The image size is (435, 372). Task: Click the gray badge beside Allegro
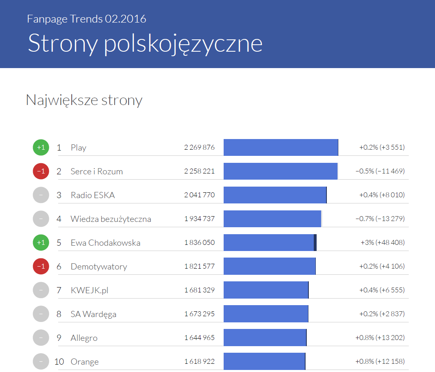tap(41, 338)
